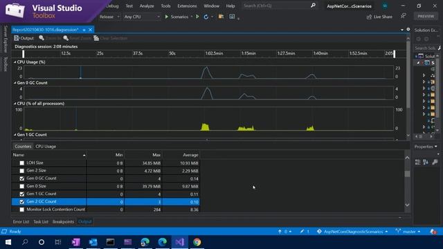
Task: Close the diagsession report tab
Action: click(x=90, y=30)
